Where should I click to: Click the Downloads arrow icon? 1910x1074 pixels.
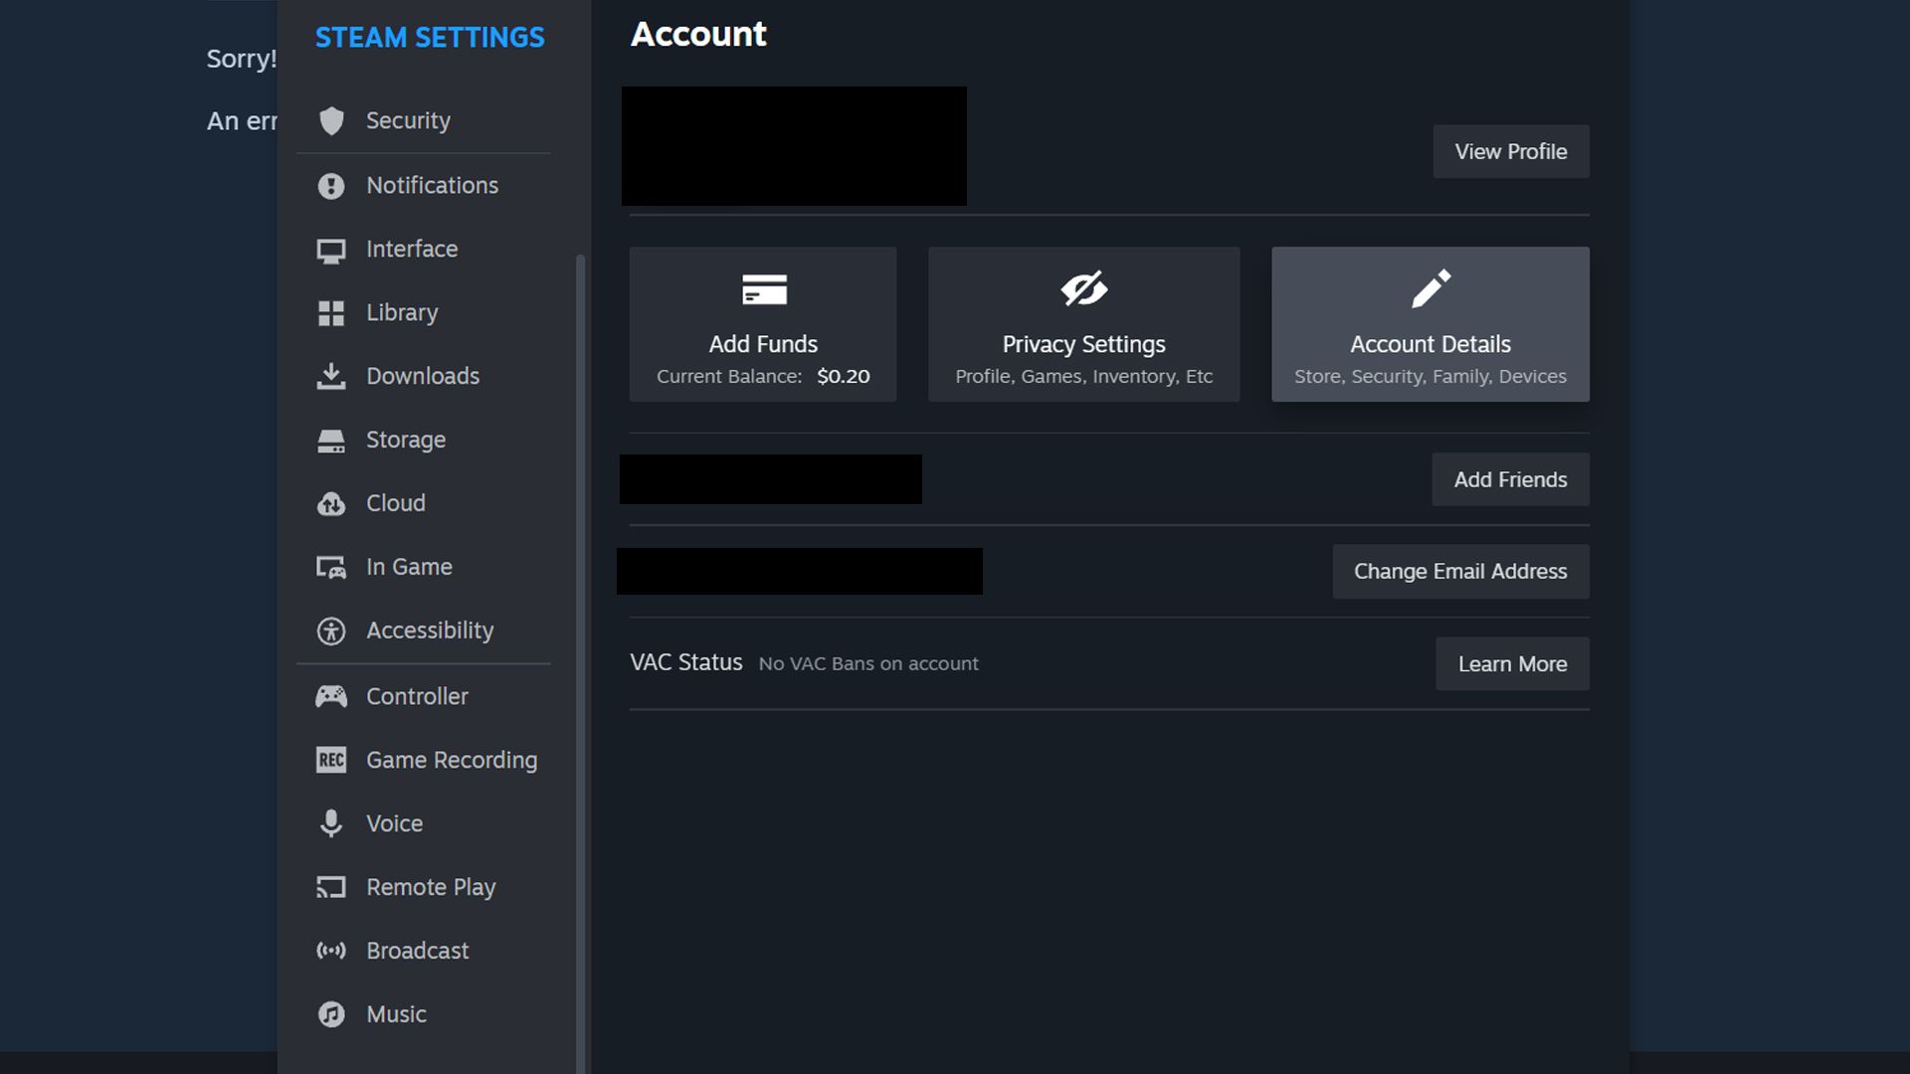[x=331, y=376]
